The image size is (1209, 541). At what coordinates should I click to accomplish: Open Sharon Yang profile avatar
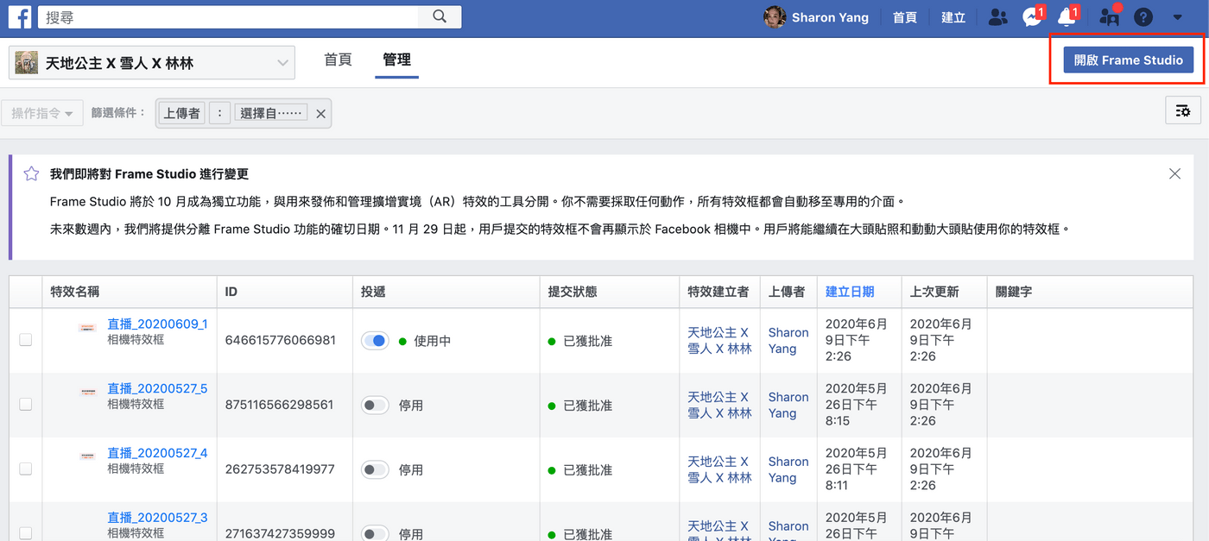(x=775, y=17)
